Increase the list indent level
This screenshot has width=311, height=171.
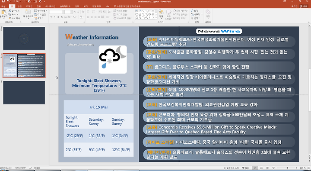pos(104,12)
